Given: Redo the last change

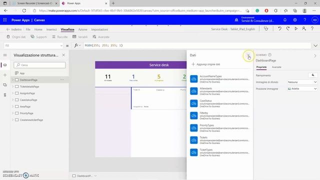Looking at the screenshot, I should pos(288,29).
